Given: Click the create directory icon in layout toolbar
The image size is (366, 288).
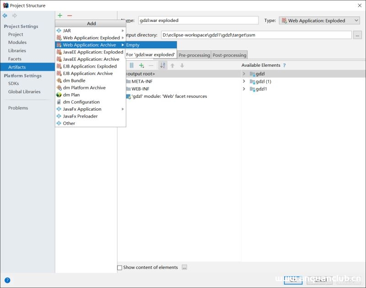Looking at the screenshot, I should (132, 66).
